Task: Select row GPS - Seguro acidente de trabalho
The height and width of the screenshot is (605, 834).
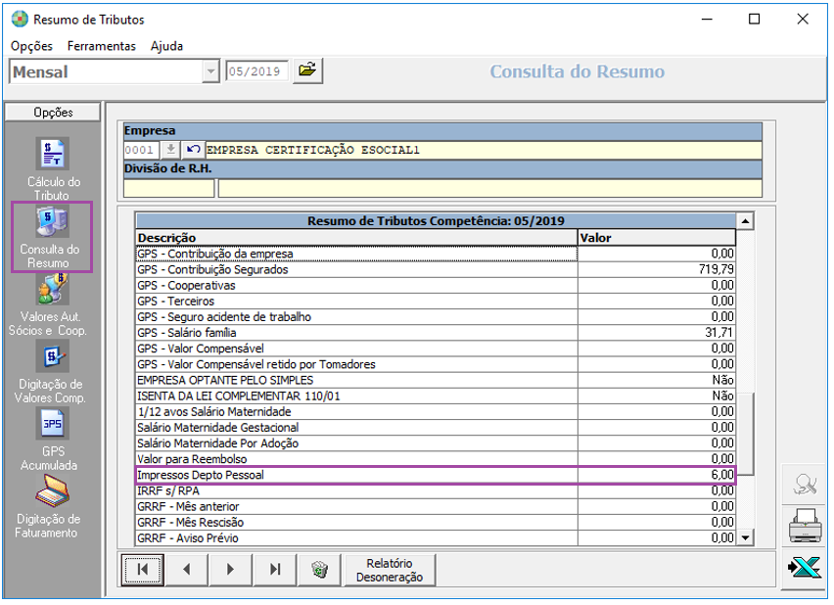Action: coord(436,317)
